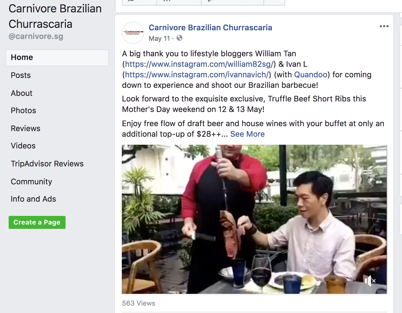Play the Brazilian barbecue video thumbnail
This screenshot has width=402, height=313.
254,219
